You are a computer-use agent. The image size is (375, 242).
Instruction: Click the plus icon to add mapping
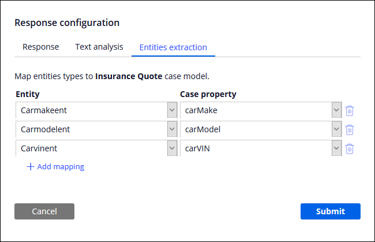pyautogui.click(x=31, y=167)
